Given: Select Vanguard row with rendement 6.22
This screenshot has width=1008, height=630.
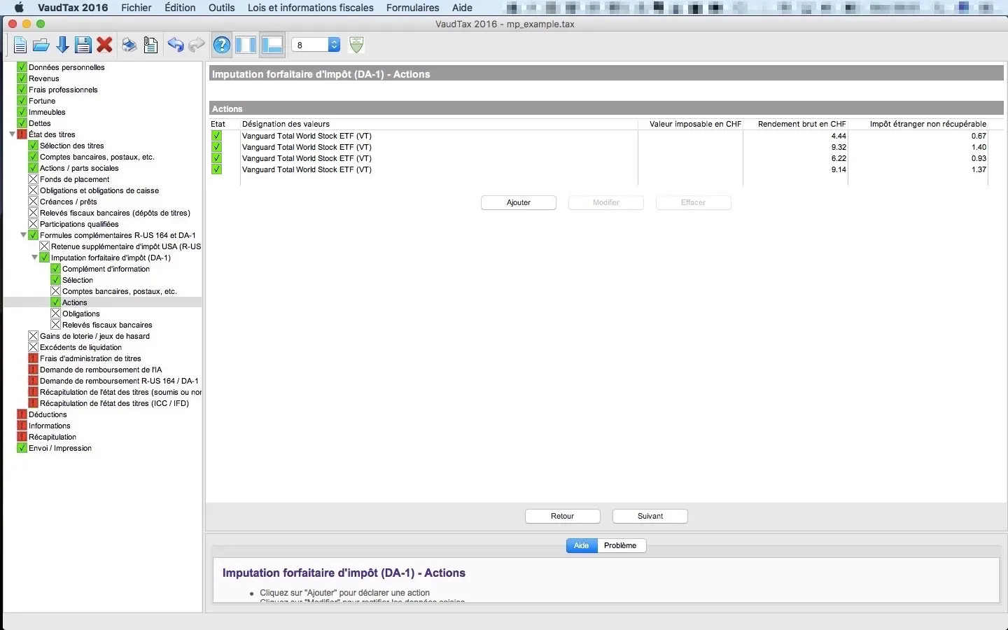Looking at the screenshot, I should point(598,158).
